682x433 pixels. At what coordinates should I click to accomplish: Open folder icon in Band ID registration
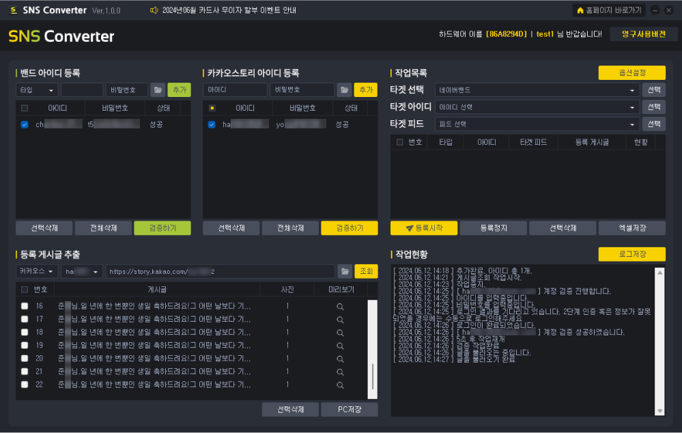(158, 89)
